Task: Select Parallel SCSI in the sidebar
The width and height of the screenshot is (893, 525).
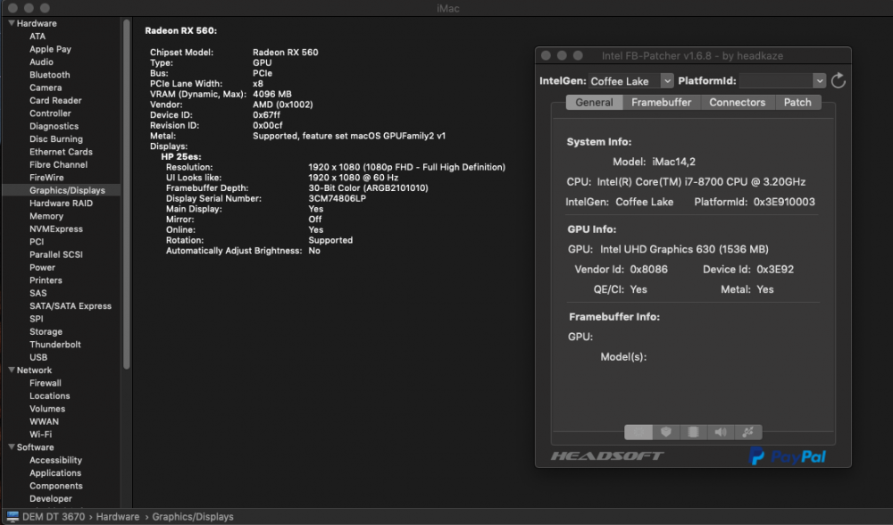Action: click(55, 254)
